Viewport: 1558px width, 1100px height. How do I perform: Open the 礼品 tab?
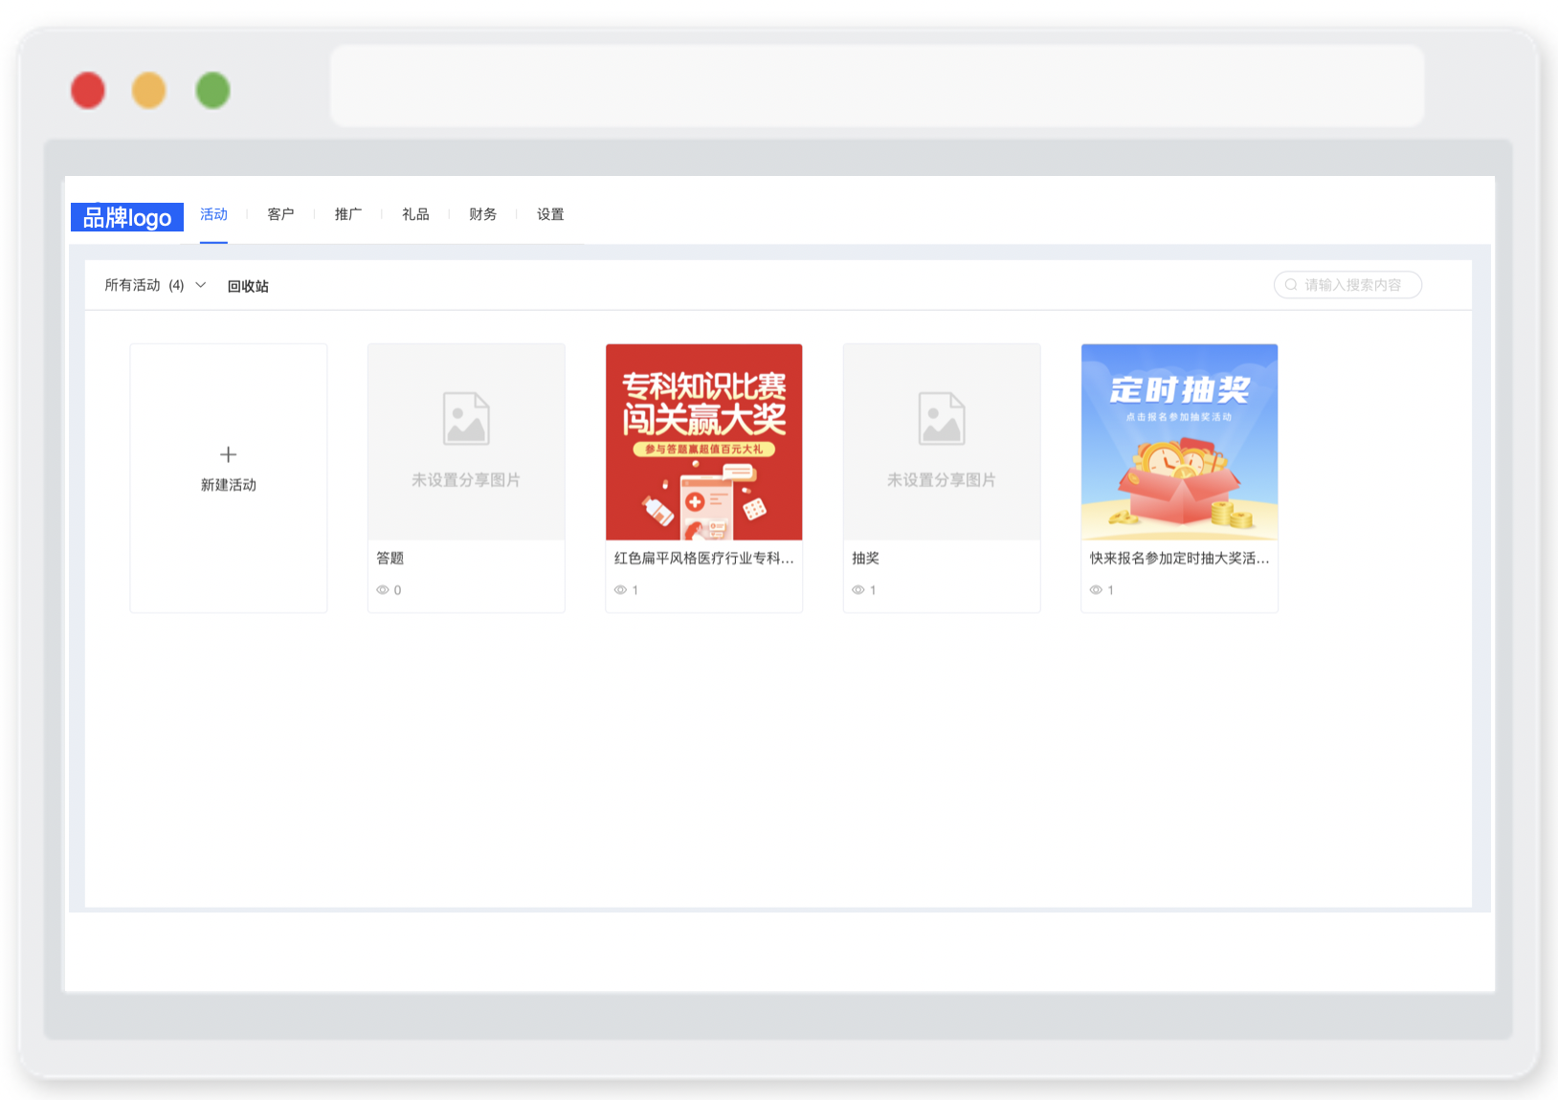pos(415,214)
